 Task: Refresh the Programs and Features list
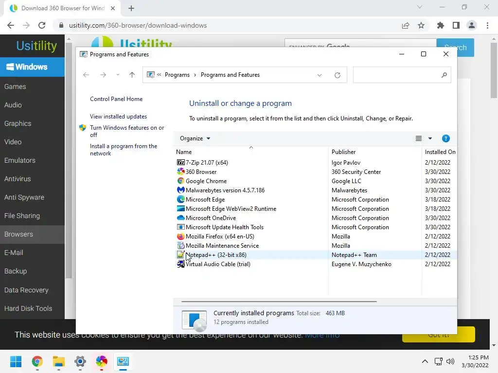click(338, 75)
